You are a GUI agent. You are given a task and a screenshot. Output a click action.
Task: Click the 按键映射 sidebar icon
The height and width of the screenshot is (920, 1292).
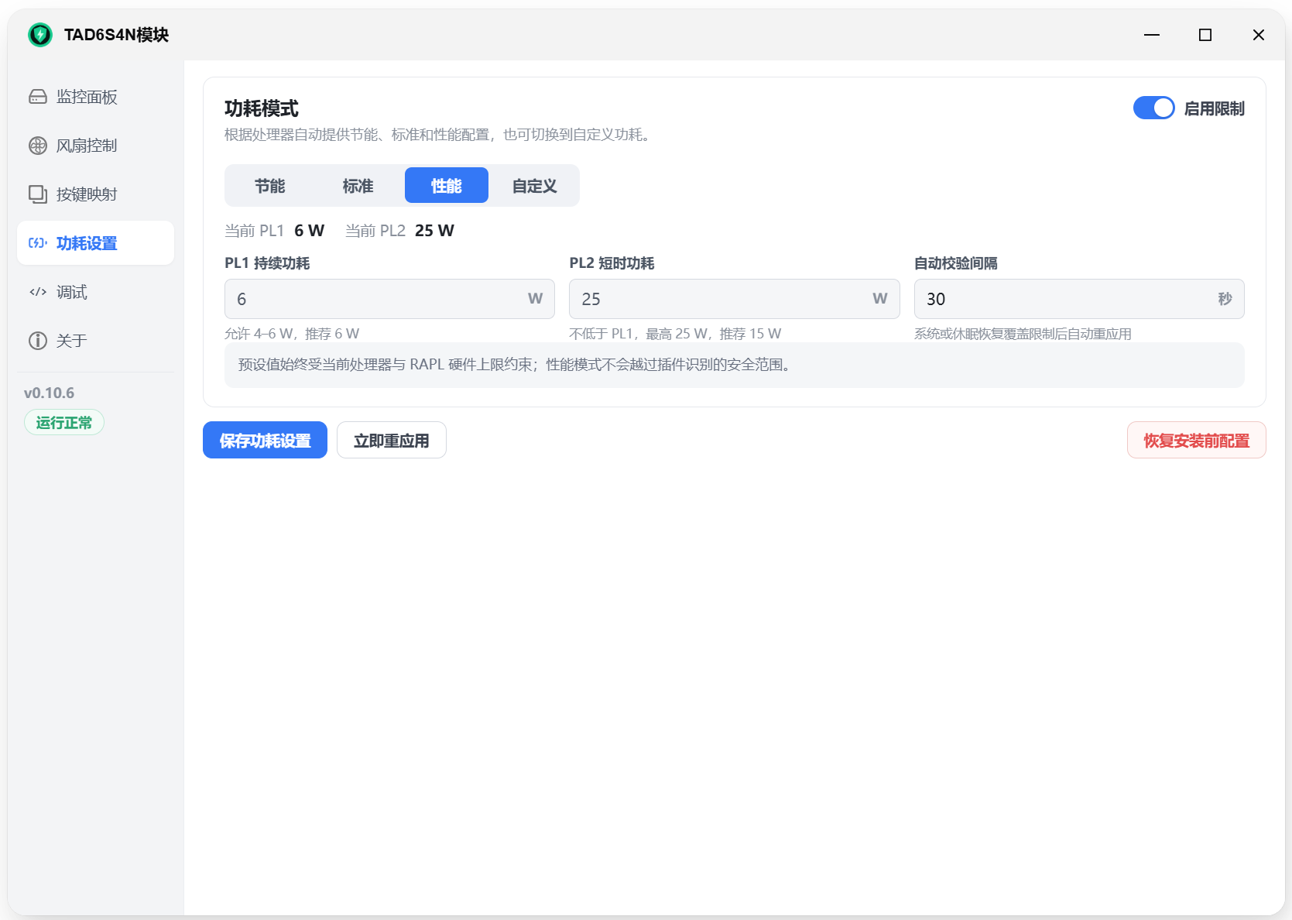click(x=38, y=194)
